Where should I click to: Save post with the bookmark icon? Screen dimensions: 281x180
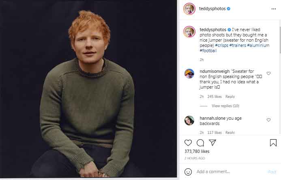(x=273, y=143)
